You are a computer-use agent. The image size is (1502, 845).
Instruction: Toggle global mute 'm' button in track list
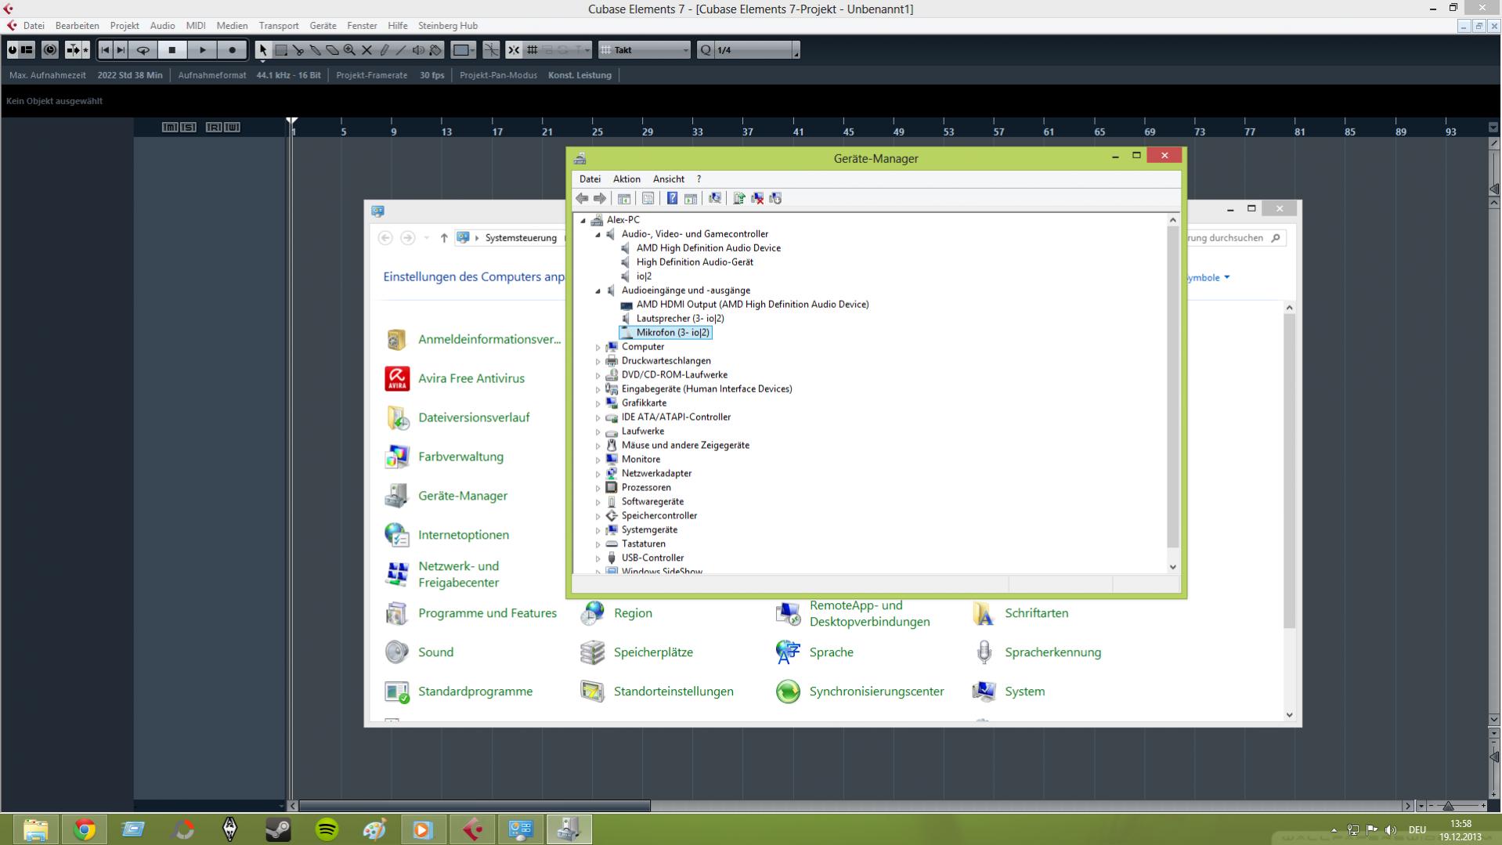(170, 127)
